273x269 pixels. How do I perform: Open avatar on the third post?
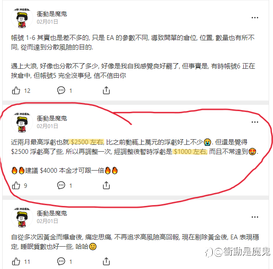tap(22, 217)
